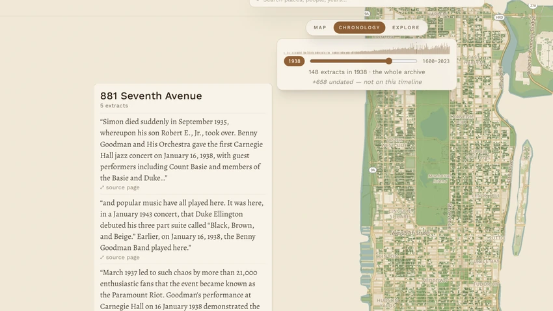Viewport: 553px width, 311px height.
Task: Select the Chronology tab
Action: pos(359,27)
